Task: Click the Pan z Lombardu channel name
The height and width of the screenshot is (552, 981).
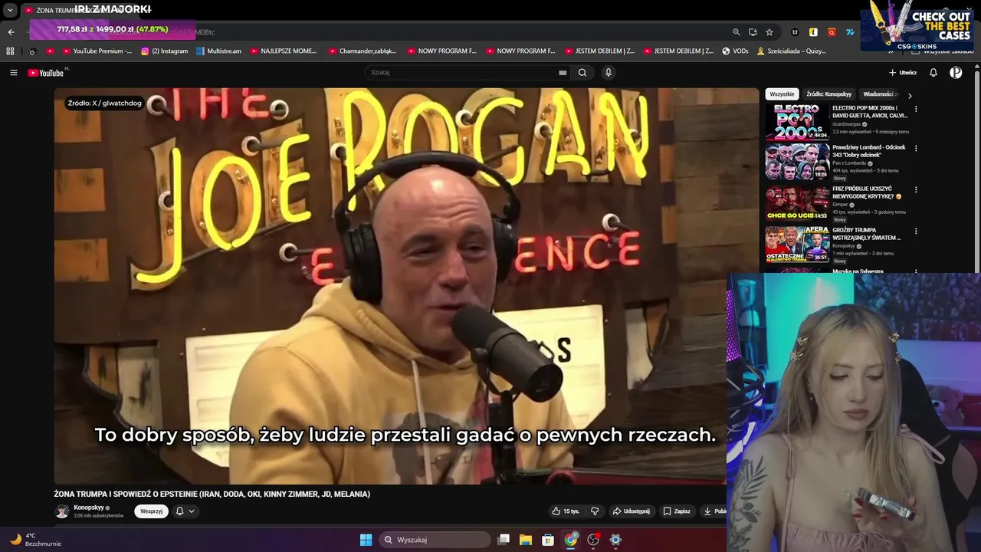Action: point(849,163)
